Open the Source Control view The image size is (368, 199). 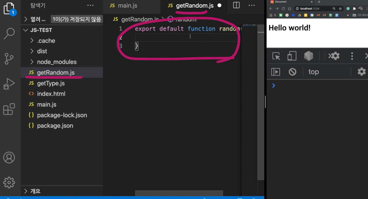tap(9, 58)
